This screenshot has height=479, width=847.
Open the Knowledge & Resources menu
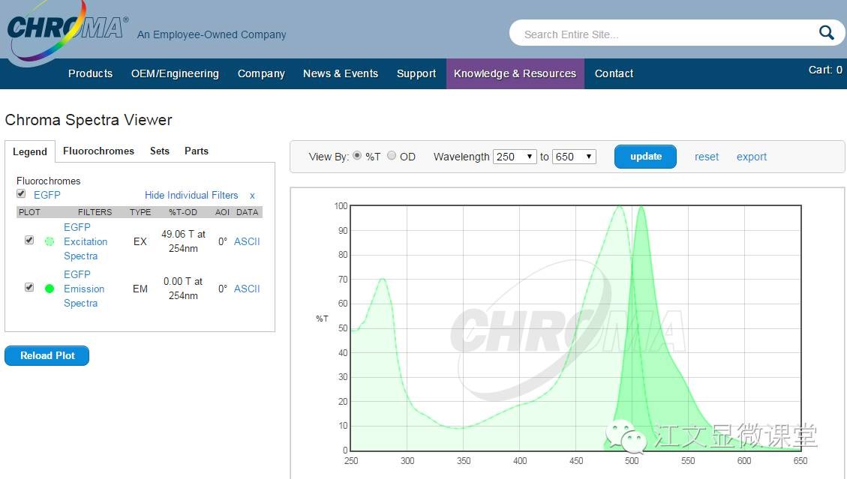click(x=515, y=73)
